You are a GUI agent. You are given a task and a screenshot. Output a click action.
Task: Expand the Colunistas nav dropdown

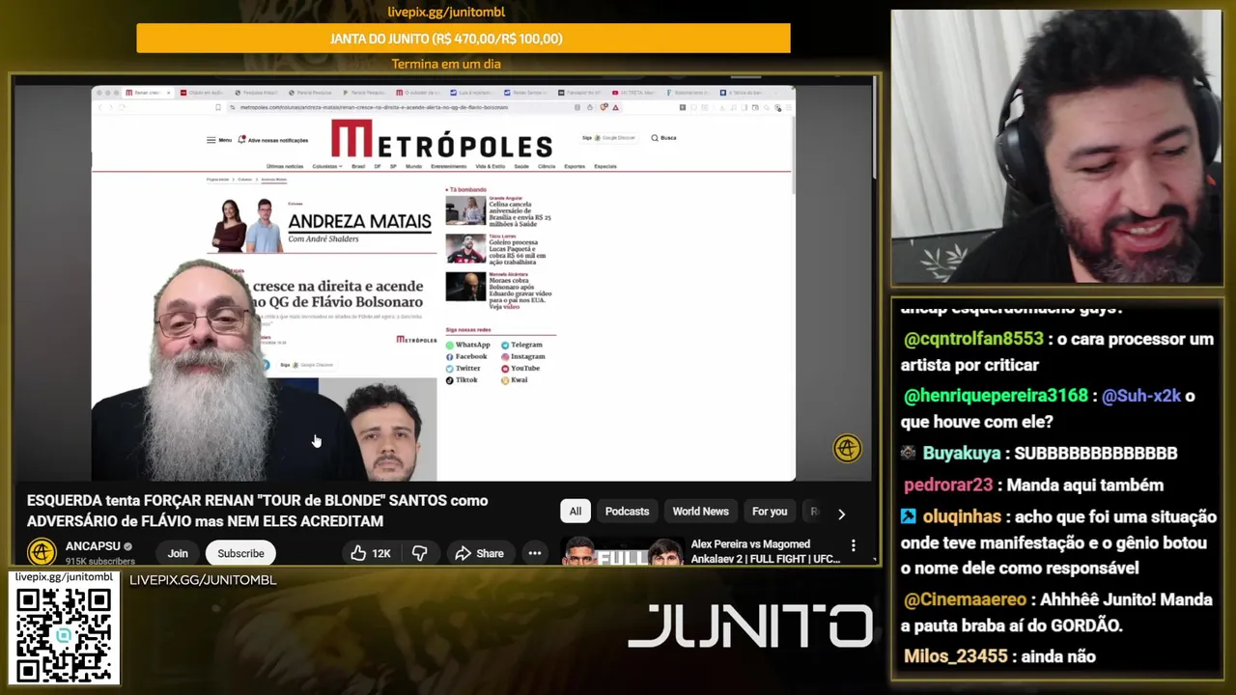tap(327, 166)
